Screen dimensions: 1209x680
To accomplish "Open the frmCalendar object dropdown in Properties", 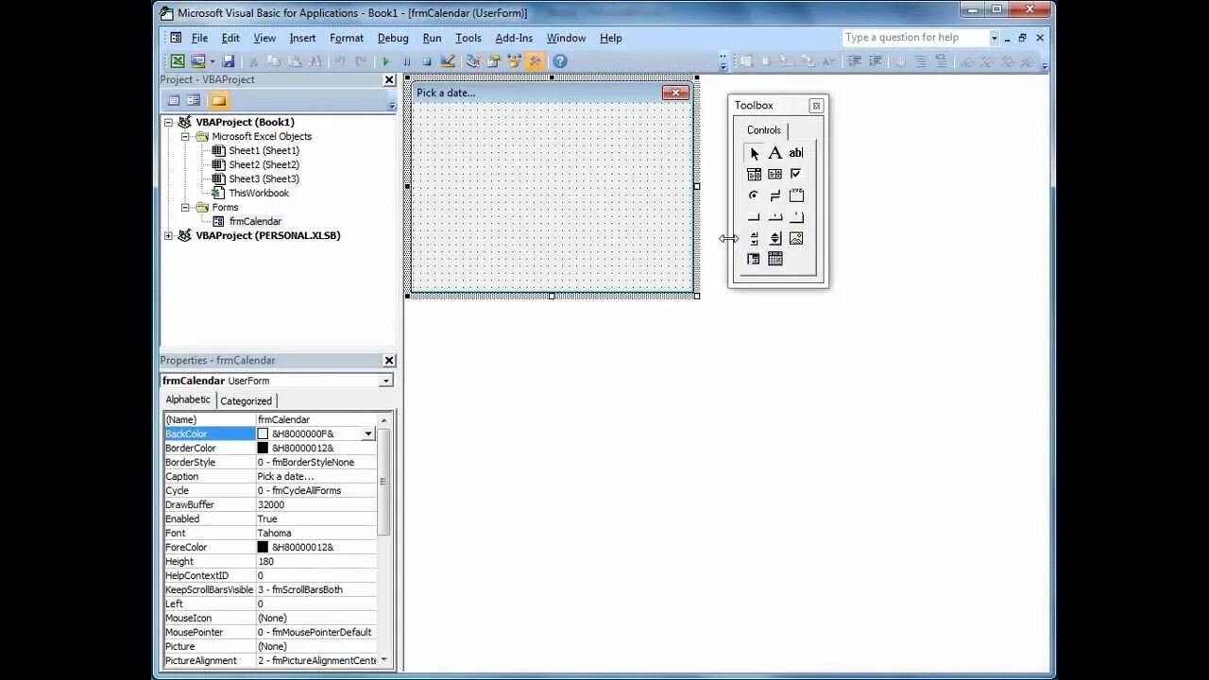I will [x=385, y=381].
